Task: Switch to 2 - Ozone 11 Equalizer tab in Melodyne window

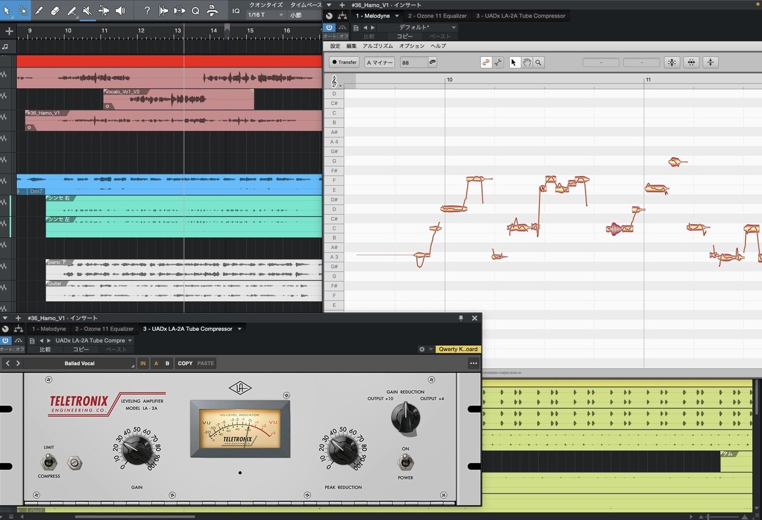Action: (x=437, y=16)
